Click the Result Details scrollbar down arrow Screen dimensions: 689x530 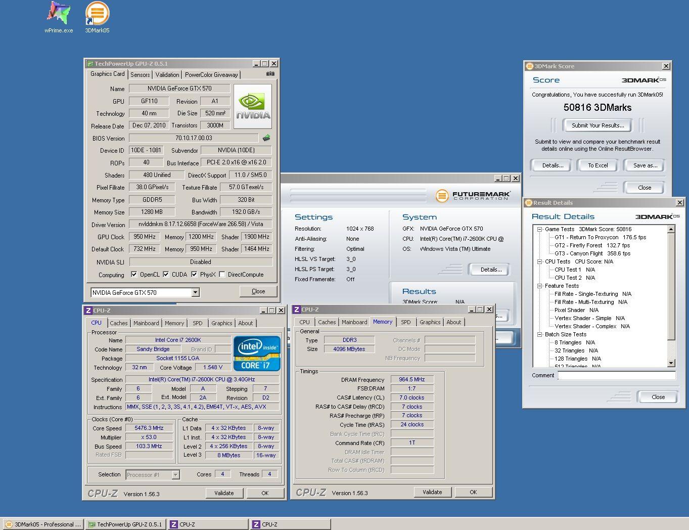coord(671,363)
